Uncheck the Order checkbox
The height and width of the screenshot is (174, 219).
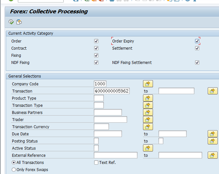tap(96, 41)
